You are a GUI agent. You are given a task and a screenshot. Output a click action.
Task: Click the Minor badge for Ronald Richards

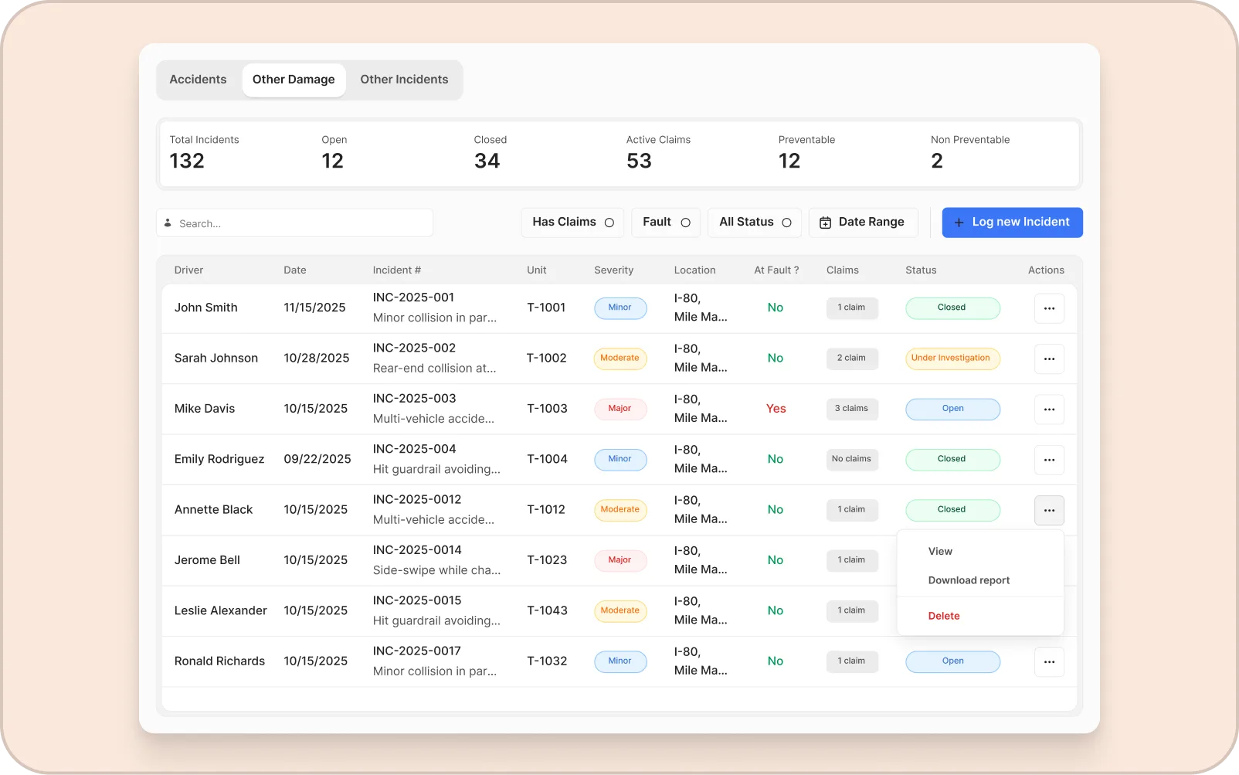click(620, 661)
